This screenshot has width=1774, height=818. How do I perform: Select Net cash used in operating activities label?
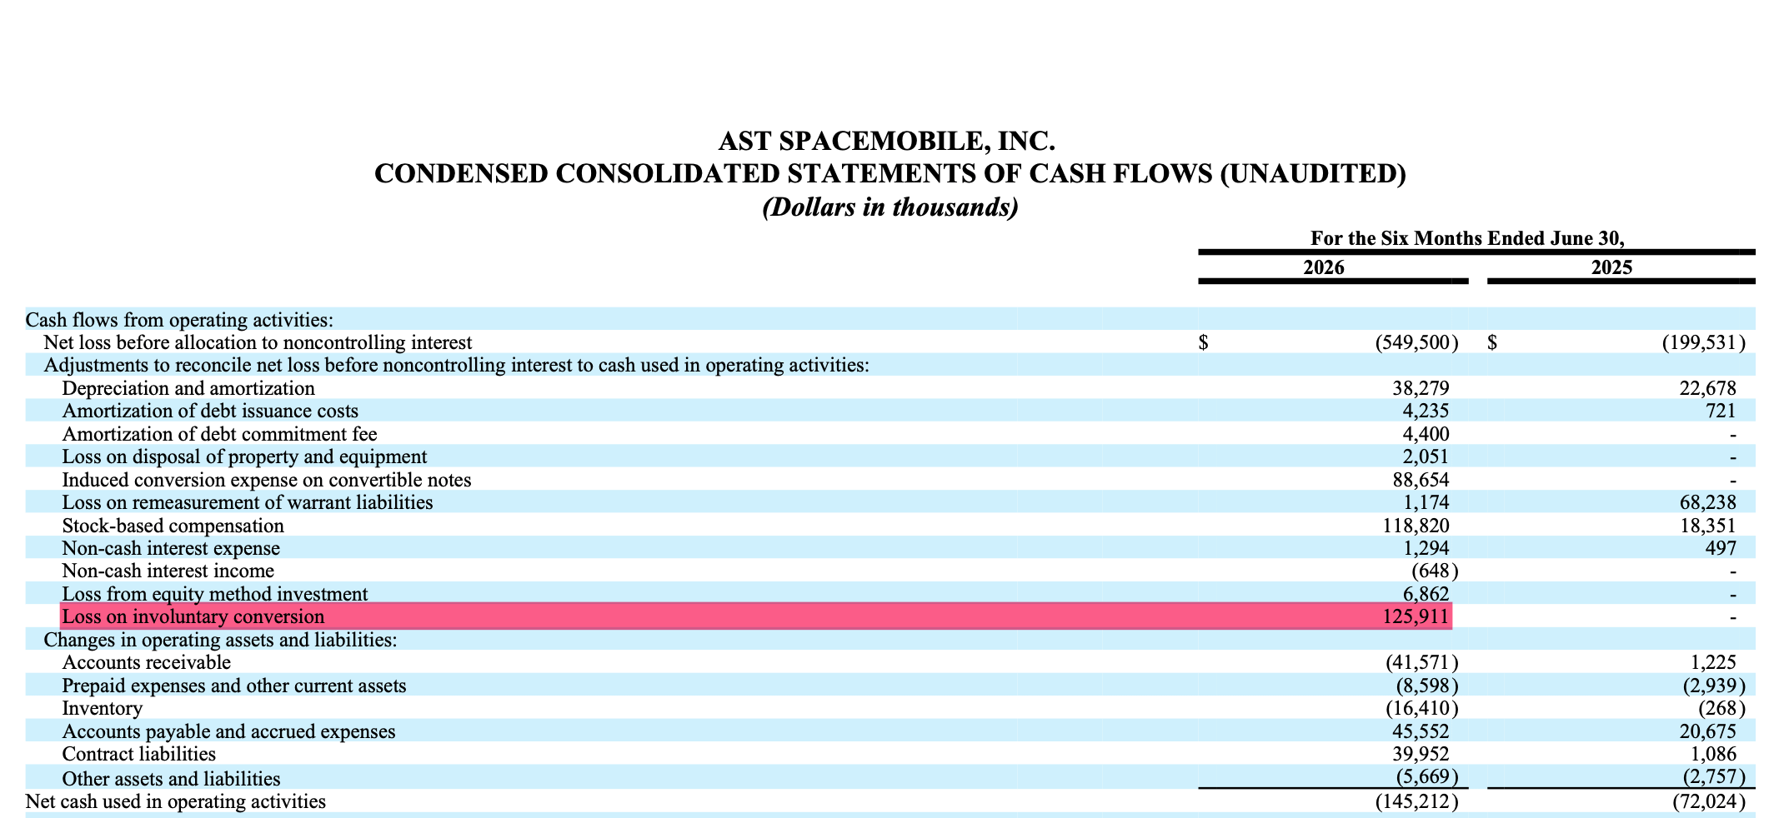pos(176,801)
